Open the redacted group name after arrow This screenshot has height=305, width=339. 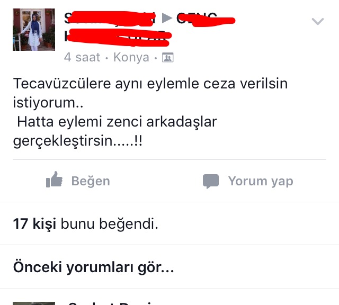click(206, 19)
